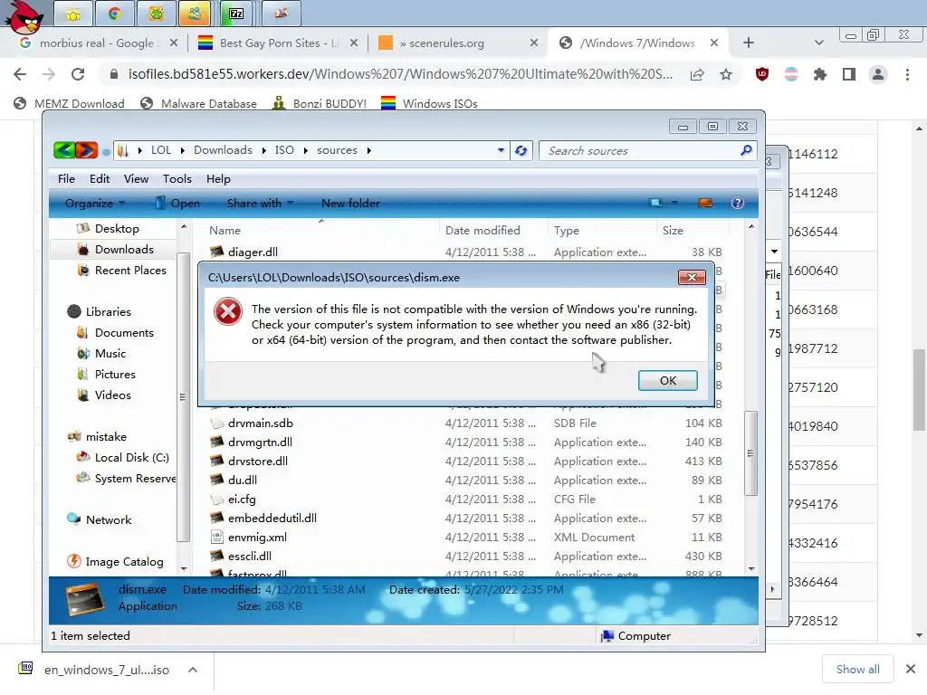This screenshot has width=927, height=695.
Task: Click Chrome's back arrow
Action: click(x=20, y=74)
